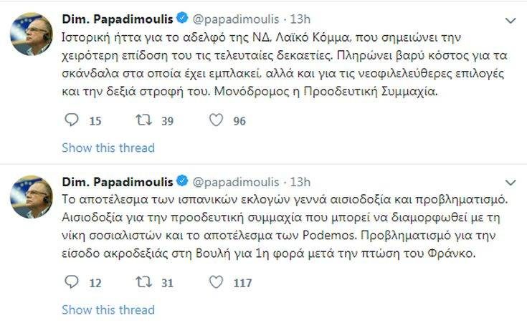The height and width of the screenshot is (323, 527).
Task: Like the second tweet with 117 likes
Action: [217, 283]
